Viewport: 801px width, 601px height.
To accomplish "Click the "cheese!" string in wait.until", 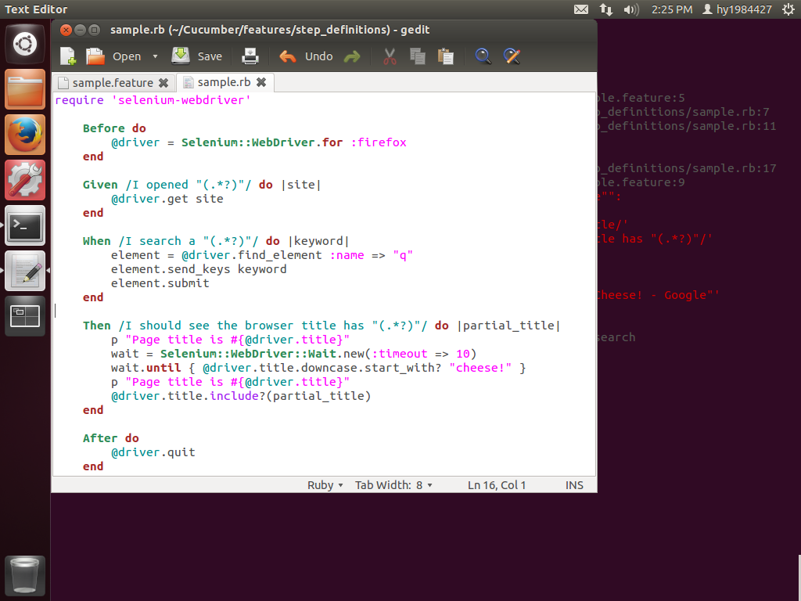I will tap(480, 368).
